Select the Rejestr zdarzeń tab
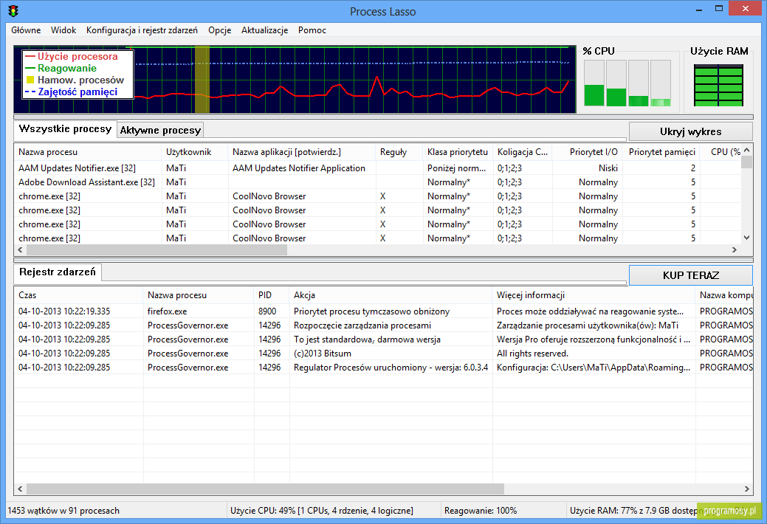This screenshot has height=524, width=767. 58,272
